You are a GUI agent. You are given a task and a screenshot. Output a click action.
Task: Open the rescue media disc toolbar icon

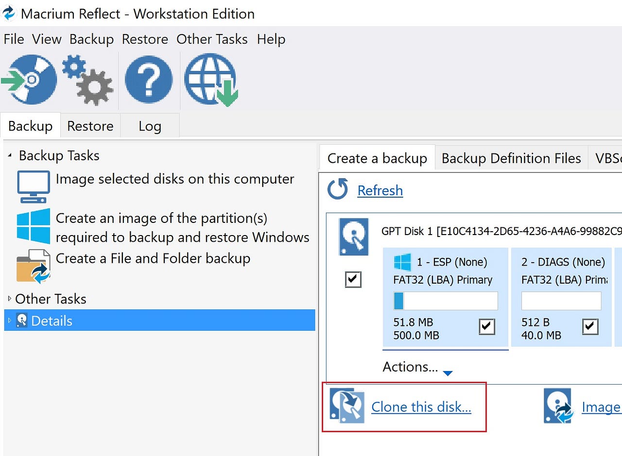pyautogui.click(x=29, y=79)
